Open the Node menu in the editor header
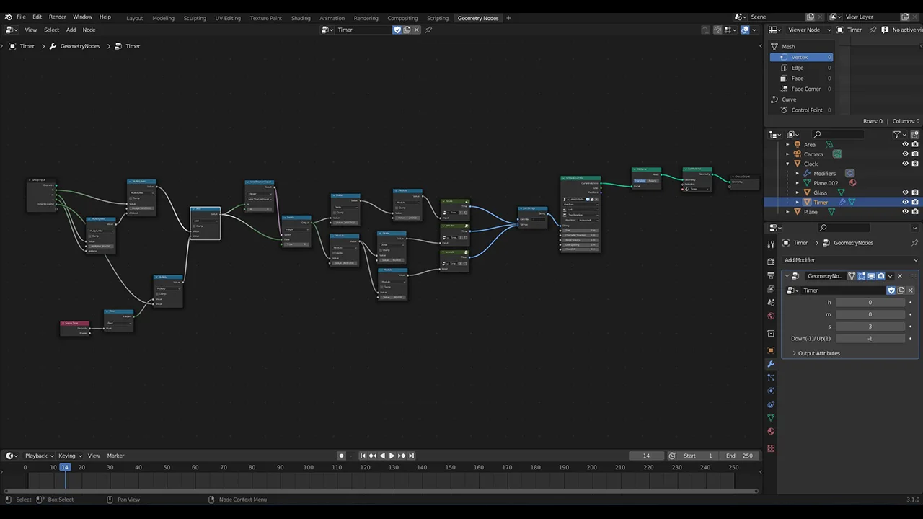923x519 pixels. click(x=89, y=30)
